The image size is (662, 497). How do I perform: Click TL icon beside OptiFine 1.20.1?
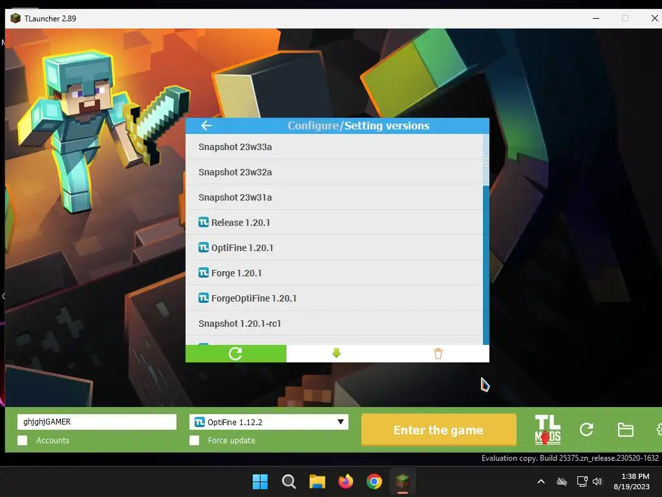click(204, 247)
